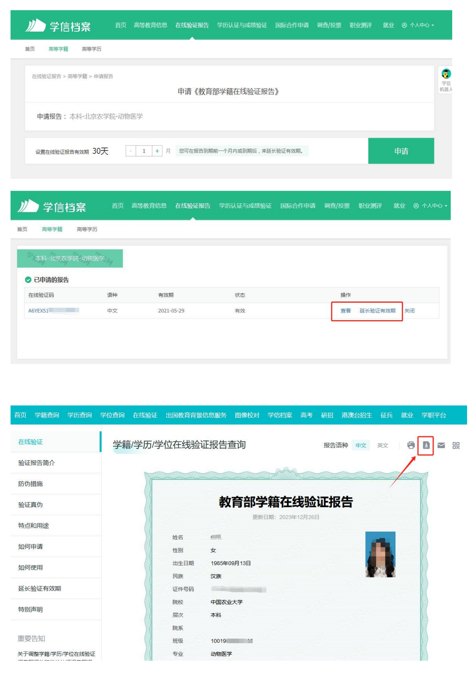Viewport: 474px width, 680px height.
Task: Click the green check icon beside 已申请的报告
Action: [x=28, y=280]
